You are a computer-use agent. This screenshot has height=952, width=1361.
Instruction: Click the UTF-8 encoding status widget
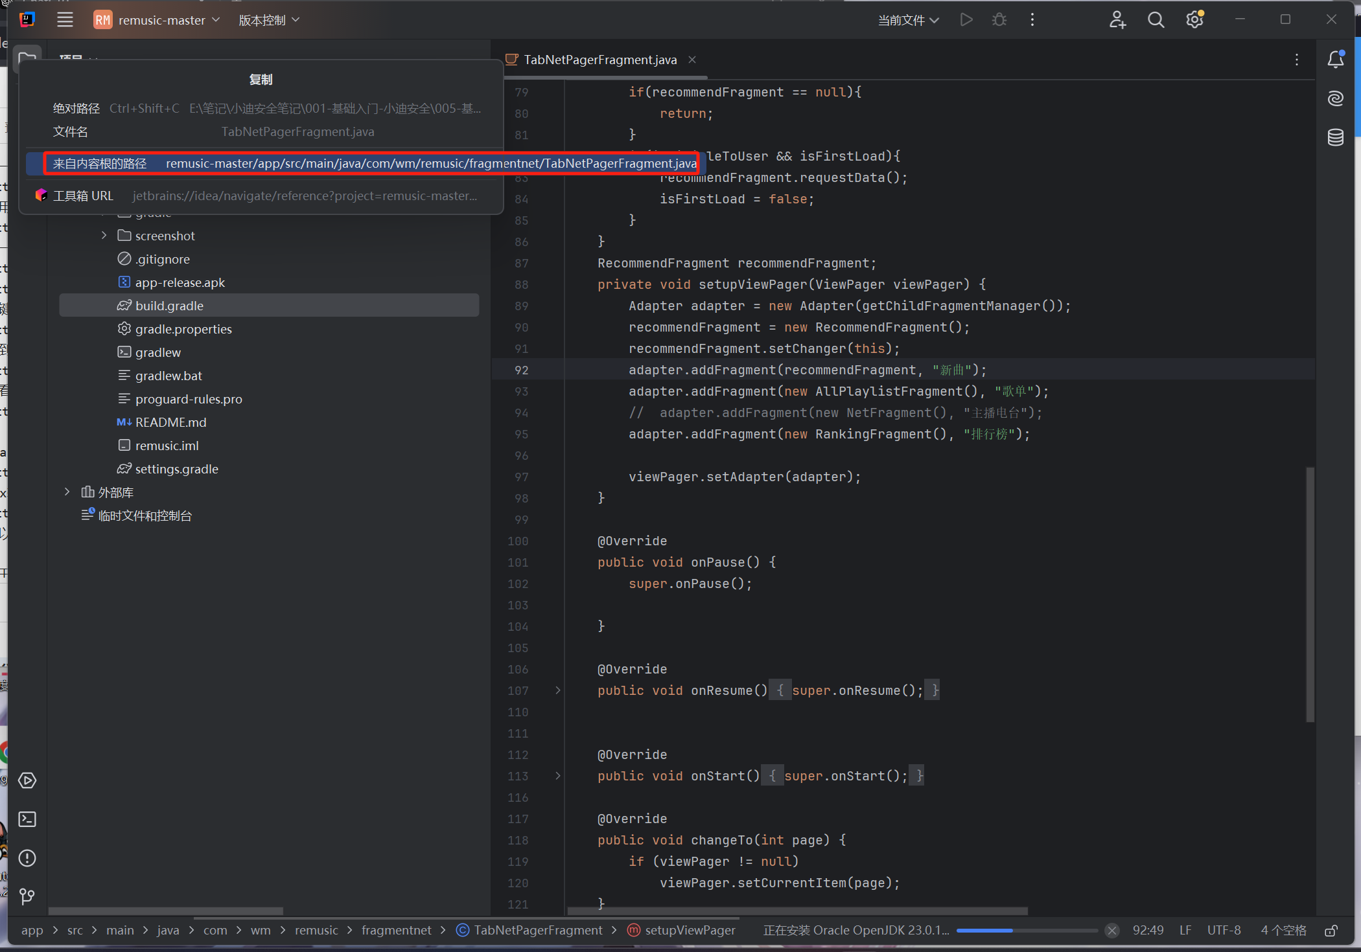(x=1224, y=931)
